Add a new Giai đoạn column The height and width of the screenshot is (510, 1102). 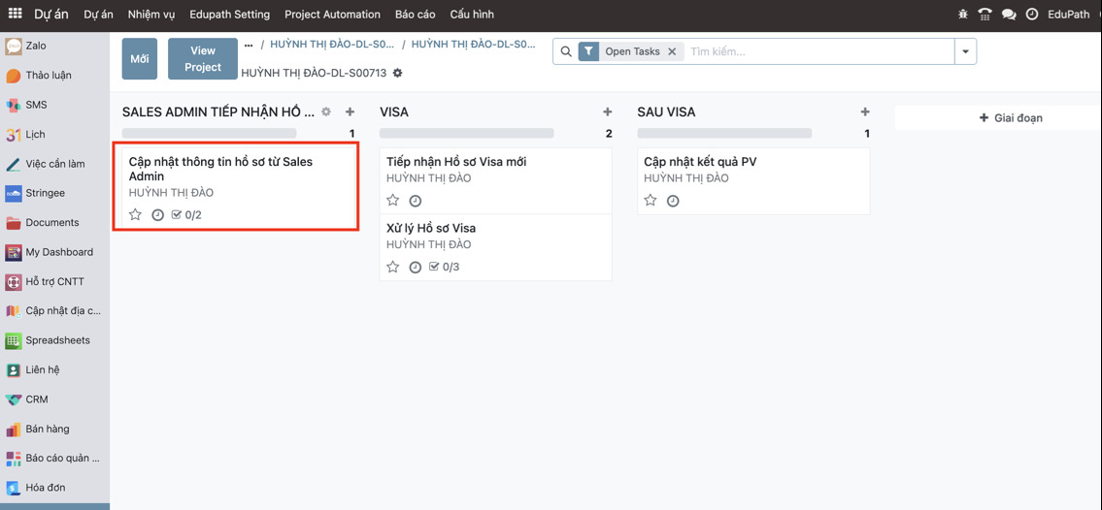[x=1011, y=118]
